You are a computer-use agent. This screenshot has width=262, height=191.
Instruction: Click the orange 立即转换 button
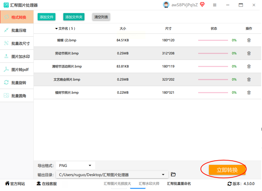tap(227, 170)
